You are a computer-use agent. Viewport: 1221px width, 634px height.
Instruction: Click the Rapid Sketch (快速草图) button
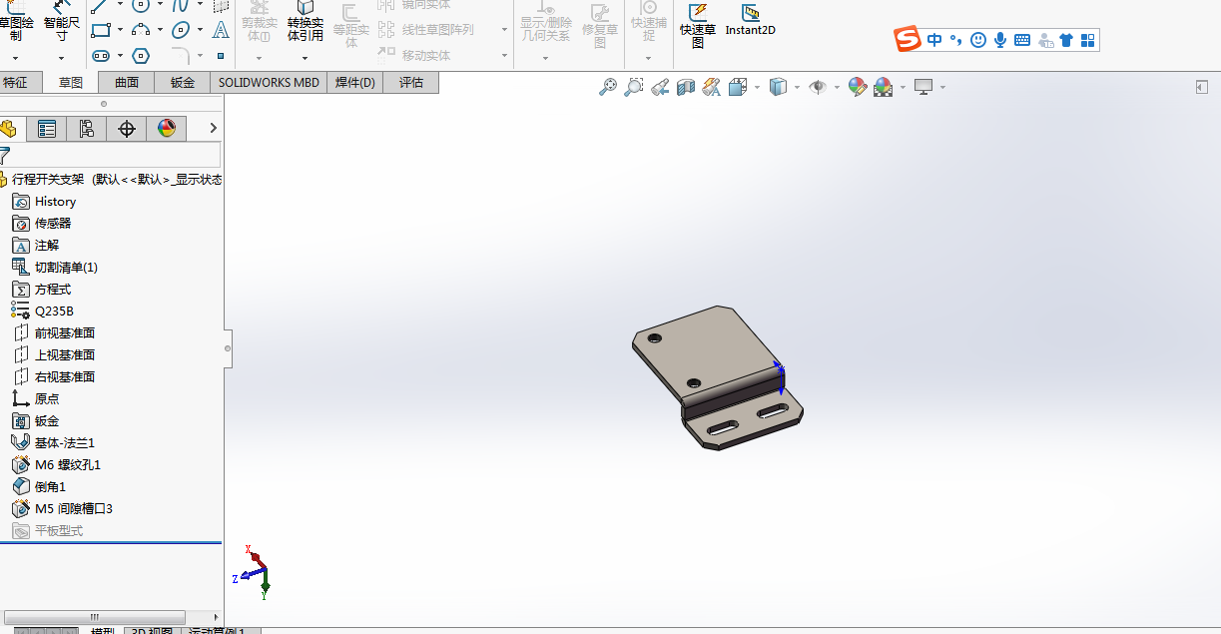(x=698, y=26)
